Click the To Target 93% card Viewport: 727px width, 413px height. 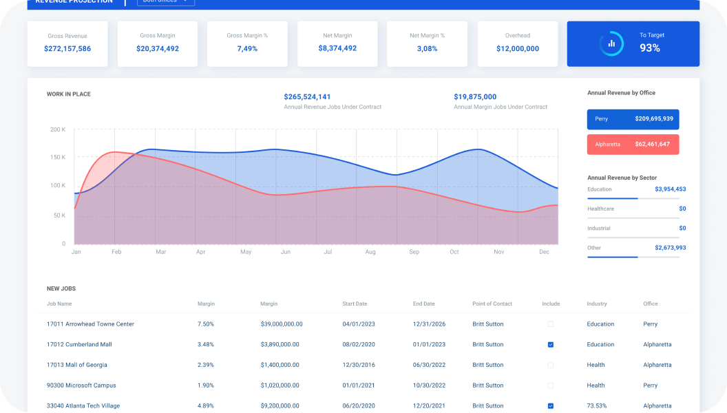633,43
